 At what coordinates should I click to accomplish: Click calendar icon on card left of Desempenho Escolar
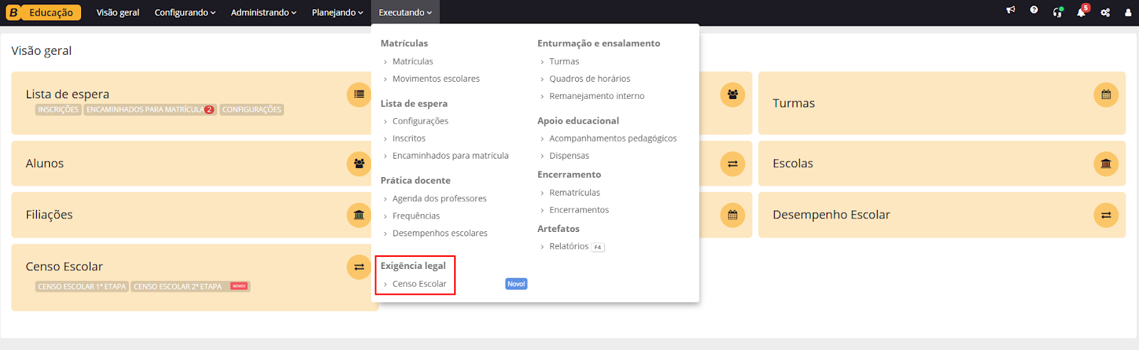point(733,215)
